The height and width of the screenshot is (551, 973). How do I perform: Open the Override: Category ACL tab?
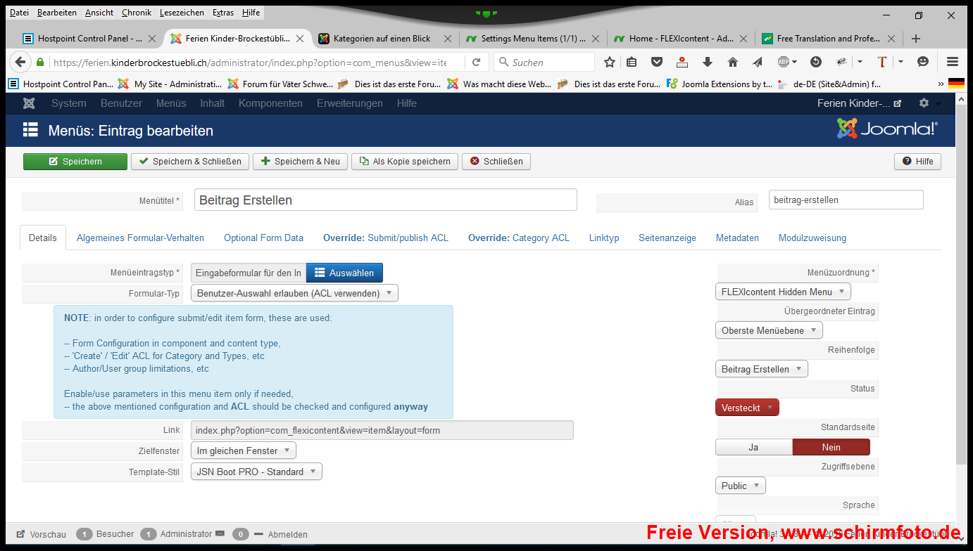coord(519,238)
